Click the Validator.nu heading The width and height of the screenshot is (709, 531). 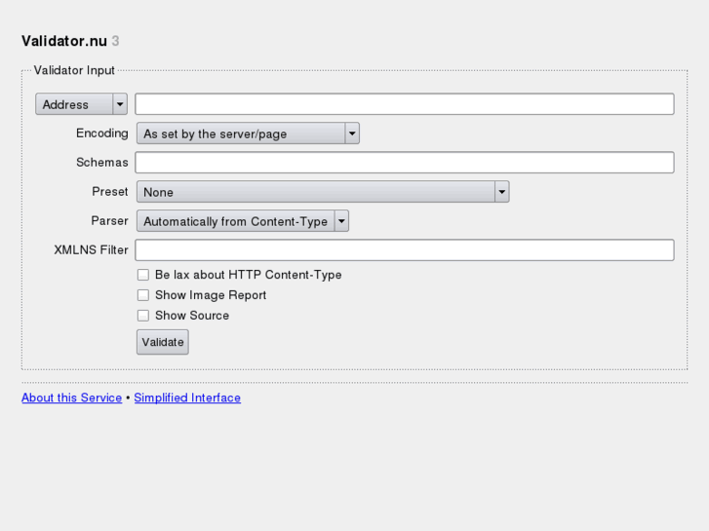64,41
